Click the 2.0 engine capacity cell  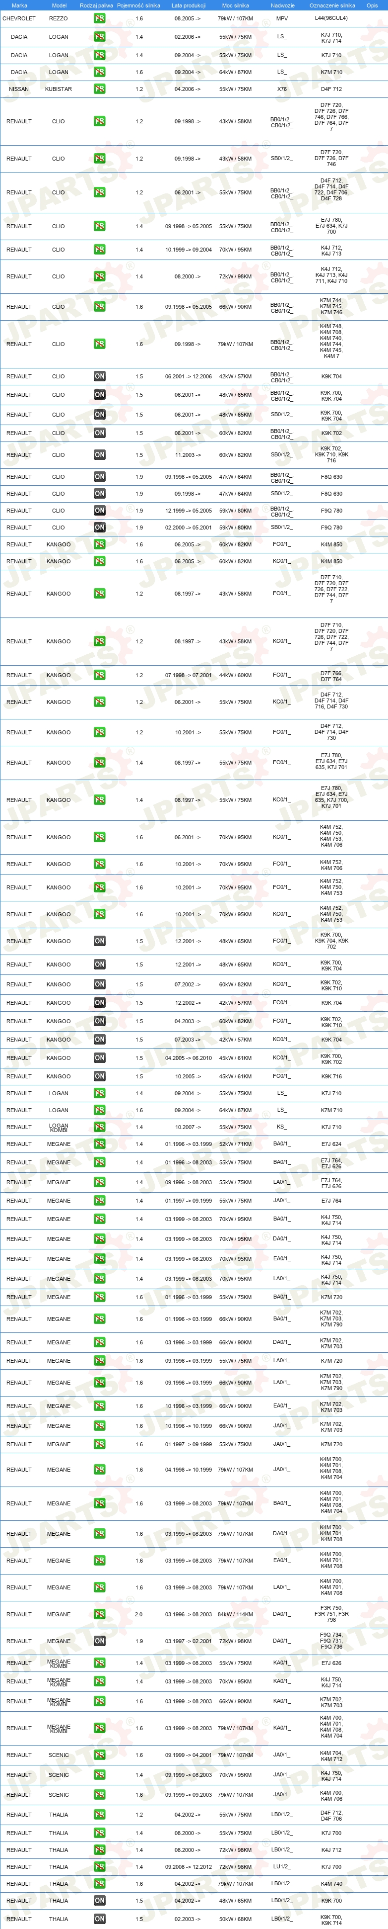coord(139,1614)
